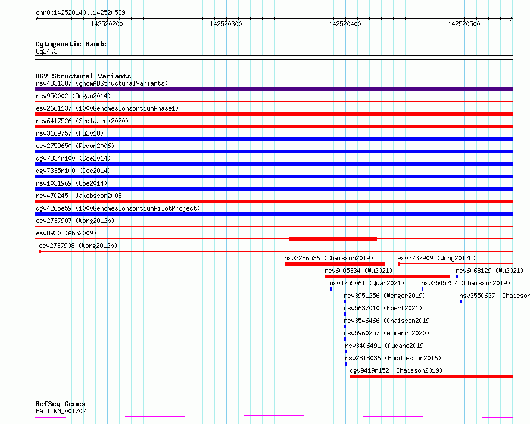Viewport: 530px width, 424px height.
Task: Click the esv2737909 (Wong2012b) variant label
Action: (437, 258)
